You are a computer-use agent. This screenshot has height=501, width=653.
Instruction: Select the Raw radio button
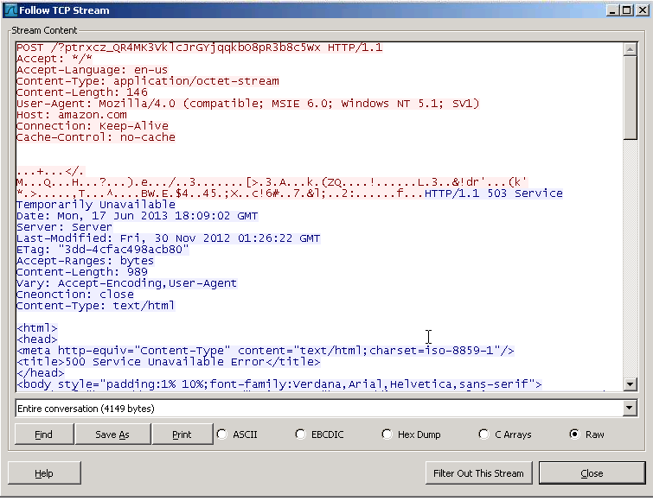pos(574,434)
